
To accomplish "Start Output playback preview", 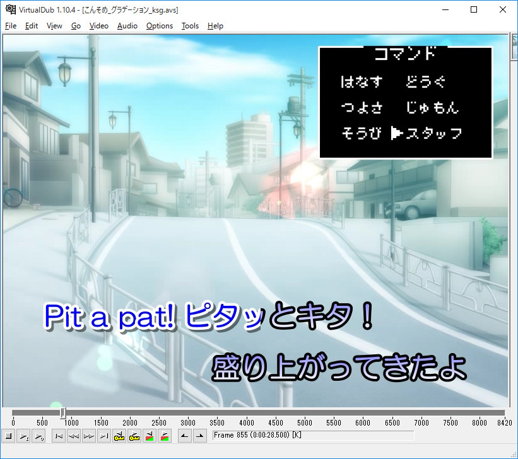I will 38,436.
